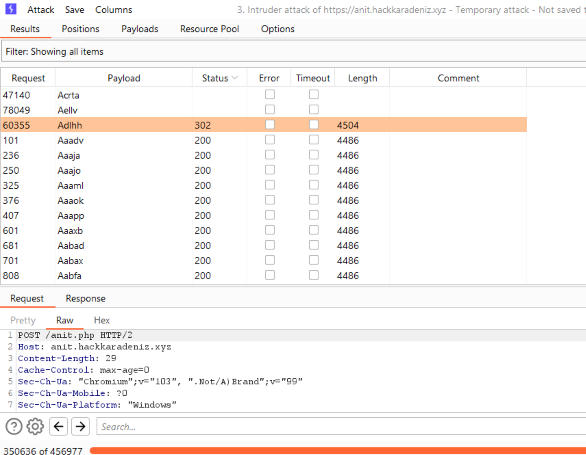Viewport: 586px width, 455px height.
Task: Tick Timeout checkbox for Aellv row
Action: (x=314, y=109)
